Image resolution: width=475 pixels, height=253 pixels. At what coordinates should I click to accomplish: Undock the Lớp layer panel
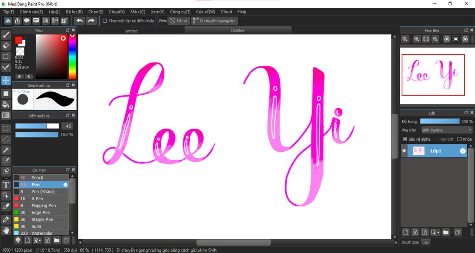466,113
